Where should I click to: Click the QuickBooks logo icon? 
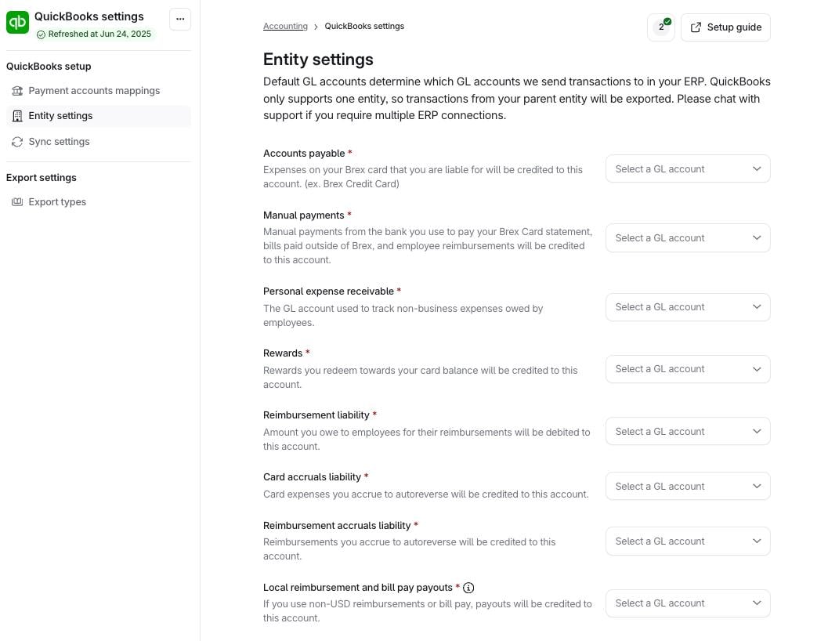click(x=17, y=23)
